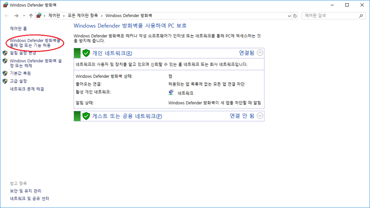Open the 고급 설정 link
This screenshot has width=370, height=208.
tap(18, 81)
